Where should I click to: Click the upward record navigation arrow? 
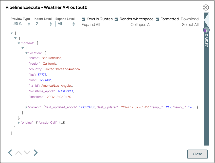(x=18, y=153)
